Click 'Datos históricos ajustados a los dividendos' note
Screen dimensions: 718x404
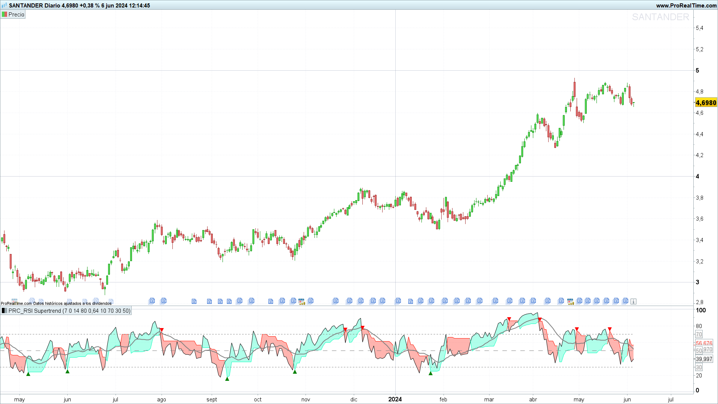coord(72,303)
